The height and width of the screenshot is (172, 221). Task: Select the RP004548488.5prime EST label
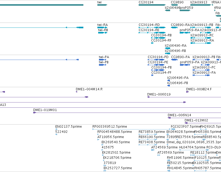tap(115, 132)
